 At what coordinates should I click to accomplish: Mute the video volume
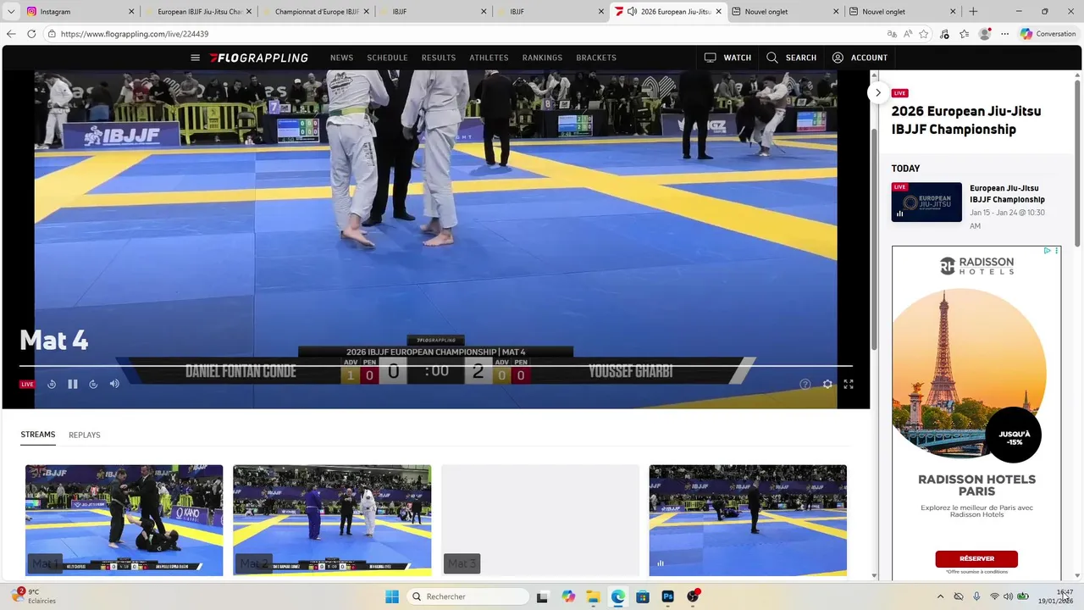[114, 384]
